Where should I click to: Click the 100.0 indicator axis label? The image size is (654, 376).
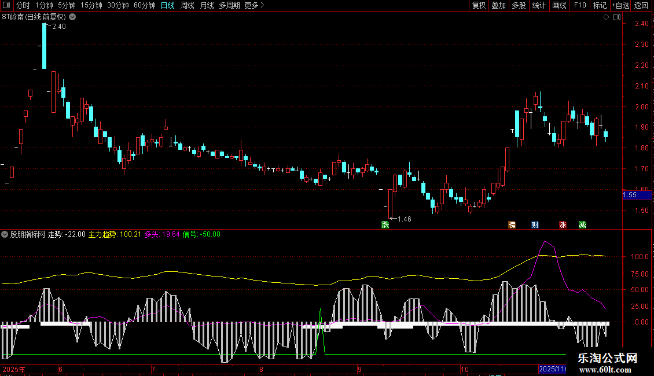click(640, 257)
